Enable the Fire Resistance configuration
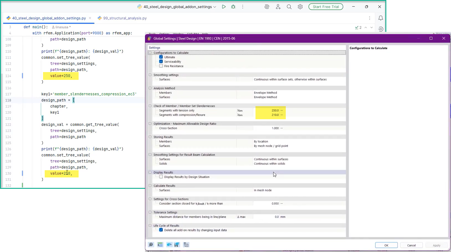The image size is (451, 252). pos(161,66)
